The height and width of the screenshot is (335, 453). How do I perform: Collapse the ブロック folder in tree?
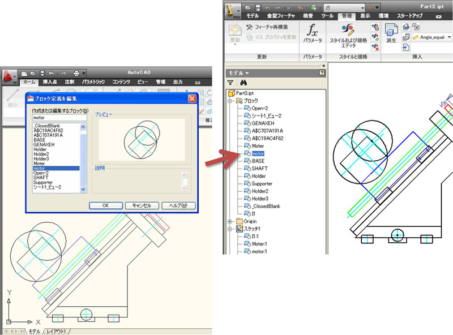(230, 101)
